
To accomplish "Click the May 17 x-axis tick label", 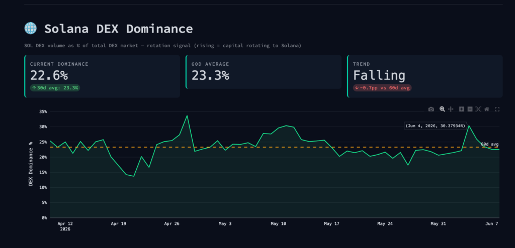I will tap(332, 224).
